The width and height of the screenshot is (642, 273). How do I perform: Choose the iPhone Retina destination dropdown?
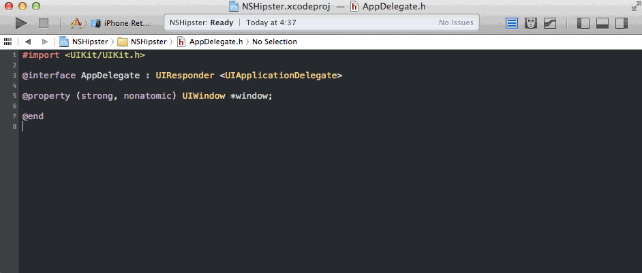pyautogui.click(x=121, y=23)
